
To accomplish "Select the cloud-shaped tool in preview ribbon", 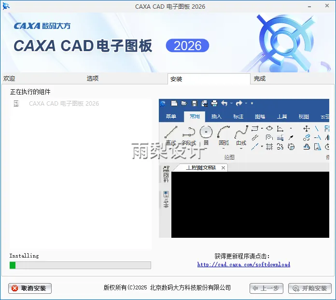I will click(x=307, y=147).
